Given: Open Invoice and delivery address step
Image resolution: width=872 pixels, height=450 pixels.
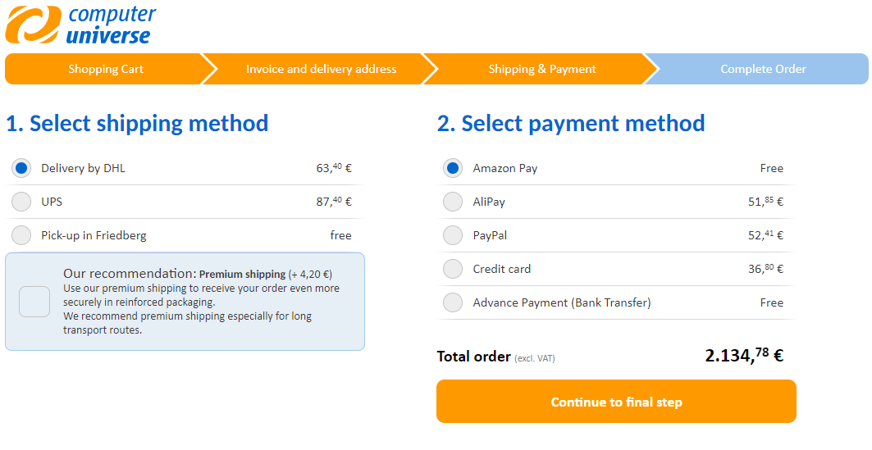Looking at the screenshot, I should pyautogui.click(x=321, y=69).
